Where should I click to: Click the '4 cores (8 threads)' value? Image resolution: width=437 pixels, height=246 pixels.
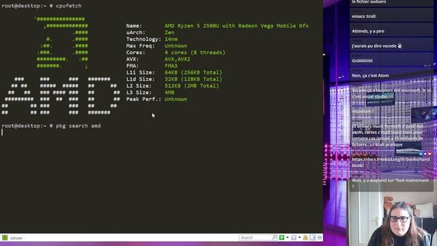[x=195, y=53]
